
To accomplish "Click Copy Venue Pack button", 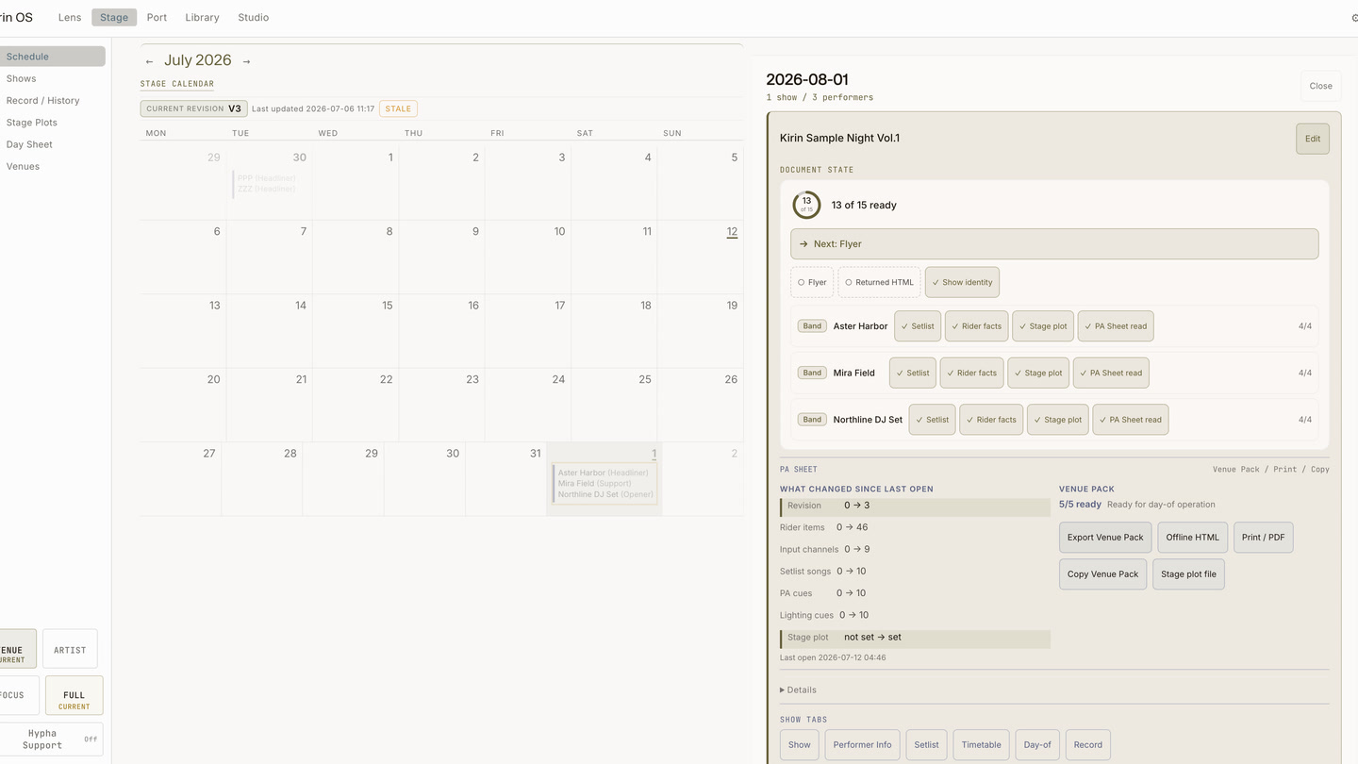I will (1102, 574).
